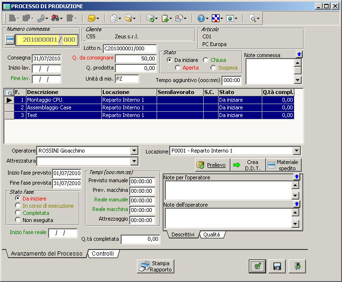Select the Aperta status radio button
Screen dimensions: 342x282
178,68
